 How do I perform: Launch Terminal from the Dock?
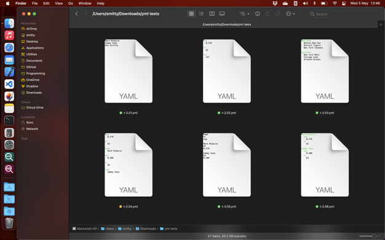point(9,120)
